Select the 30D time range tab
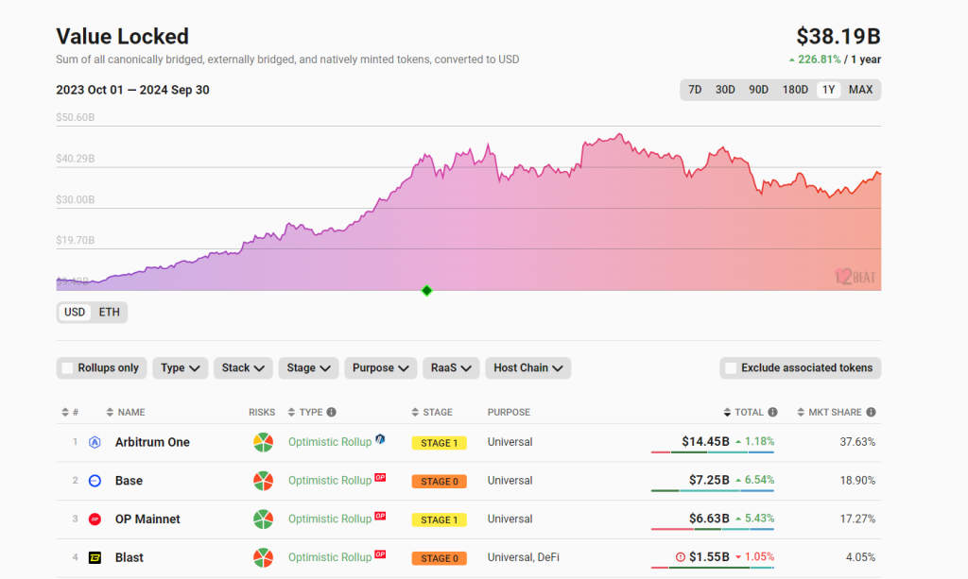This screenshot has width=968, height=579. [x=725, y=90]
